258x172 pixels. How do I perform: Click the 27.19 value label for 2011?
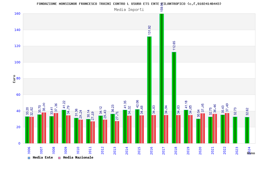point(93,116)
